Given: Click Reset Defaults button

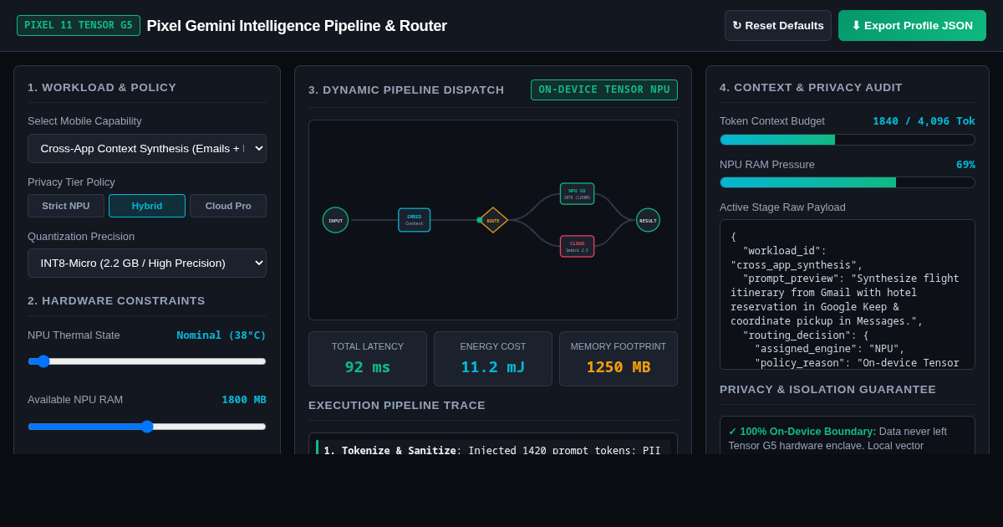Looking at the screenshot, I should (x=778, y=25).
